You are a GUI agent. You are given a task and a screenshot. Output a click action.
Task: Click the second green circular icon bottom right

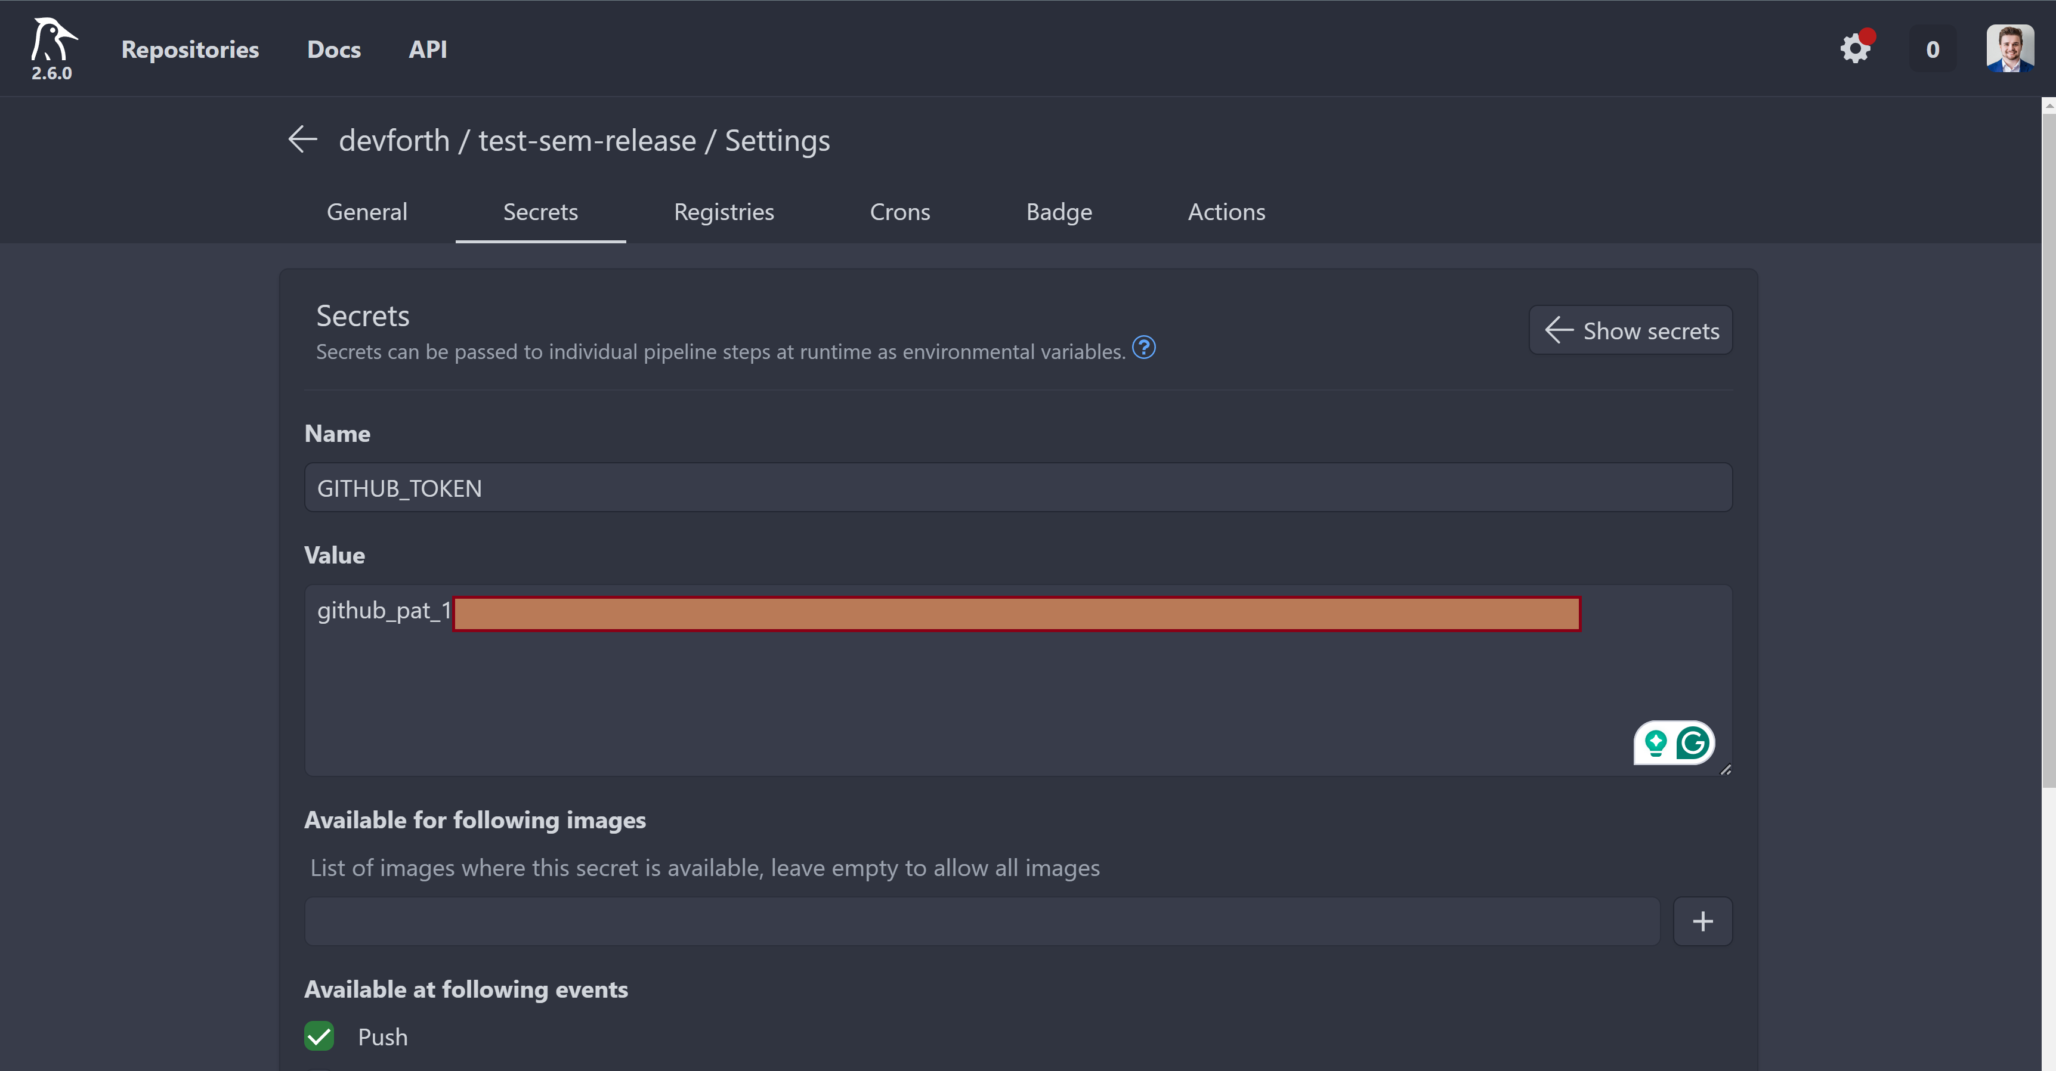1695,741
